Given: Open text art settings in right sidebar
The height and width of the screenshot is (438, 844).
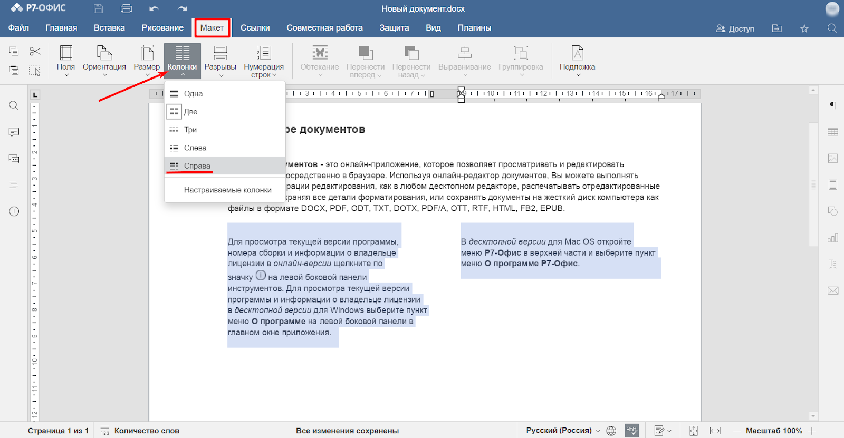Looking at the screenshot, I should (x=833, y=264).
